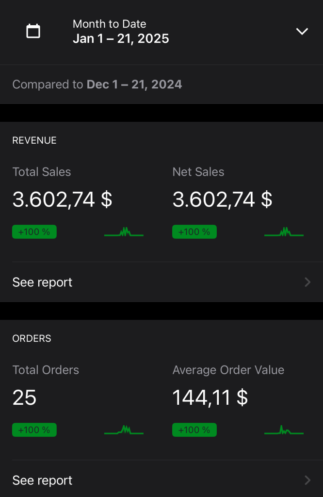Tap the chevron arrow on Revenue report row
This screenshot has width=323, height=497.
(307, 282)
